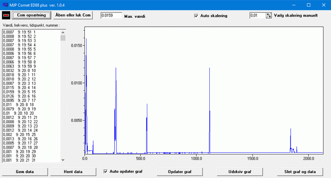Select list row 0,0063 9:19:59 9
The width and height of the screenshot is (331, 178).
pyautogui.click(x=31, y=66)
